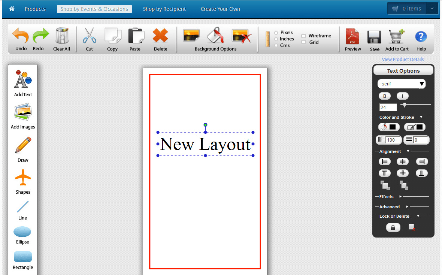Viewport: 442px width, 275px height.
Task: Select the Add Text tool
Action: 22,82
